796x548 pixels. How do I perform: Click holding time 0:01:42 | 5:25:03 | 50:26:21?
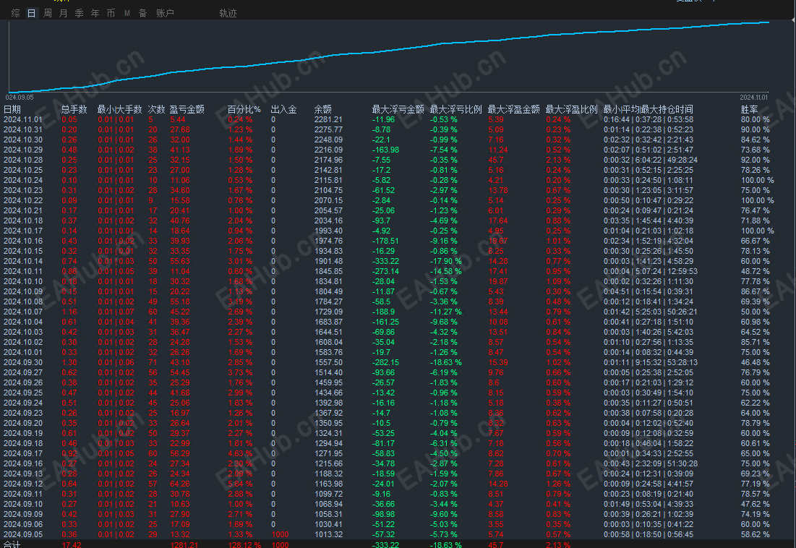coord(651,312)
